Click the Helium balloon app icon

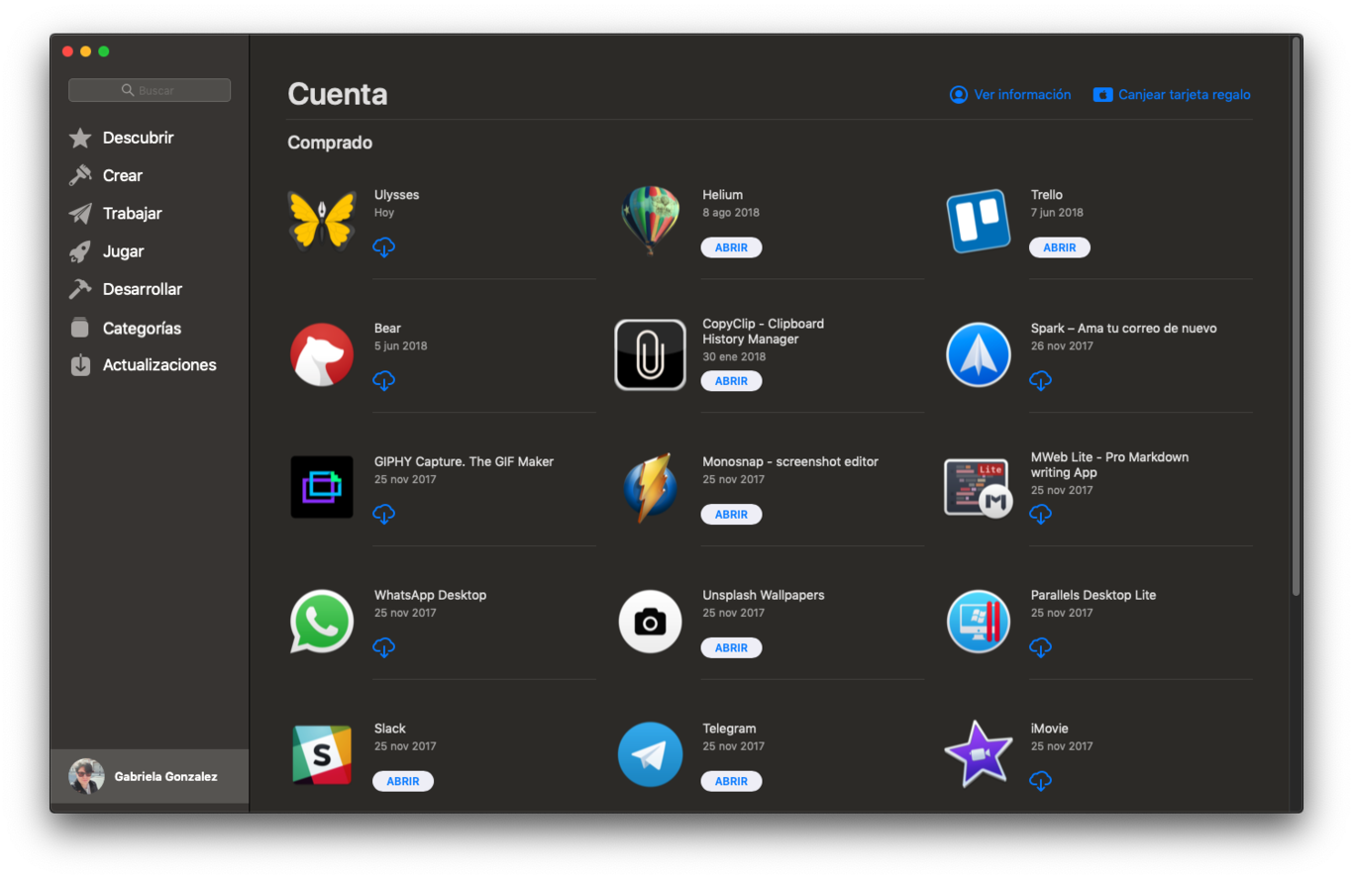(650, 220)
